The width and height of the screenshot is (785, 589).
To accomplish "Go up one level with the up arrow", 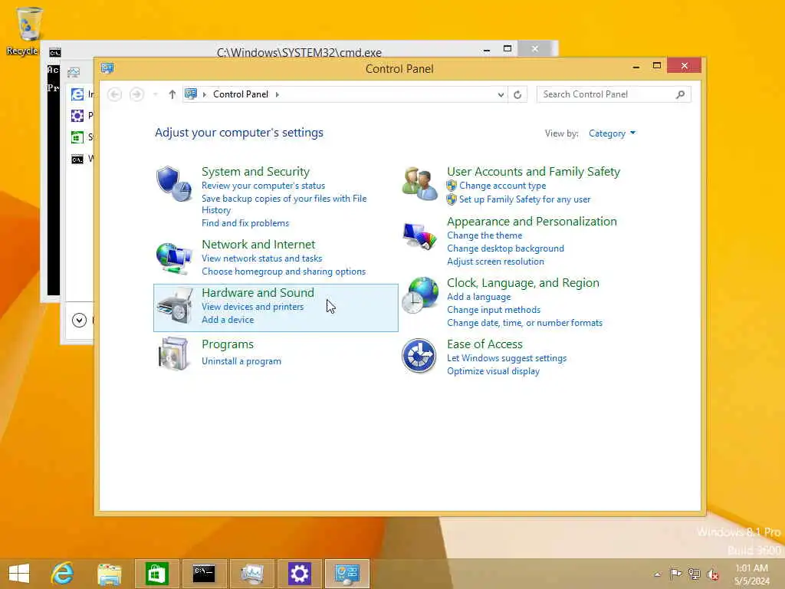I will pos(172,94).
